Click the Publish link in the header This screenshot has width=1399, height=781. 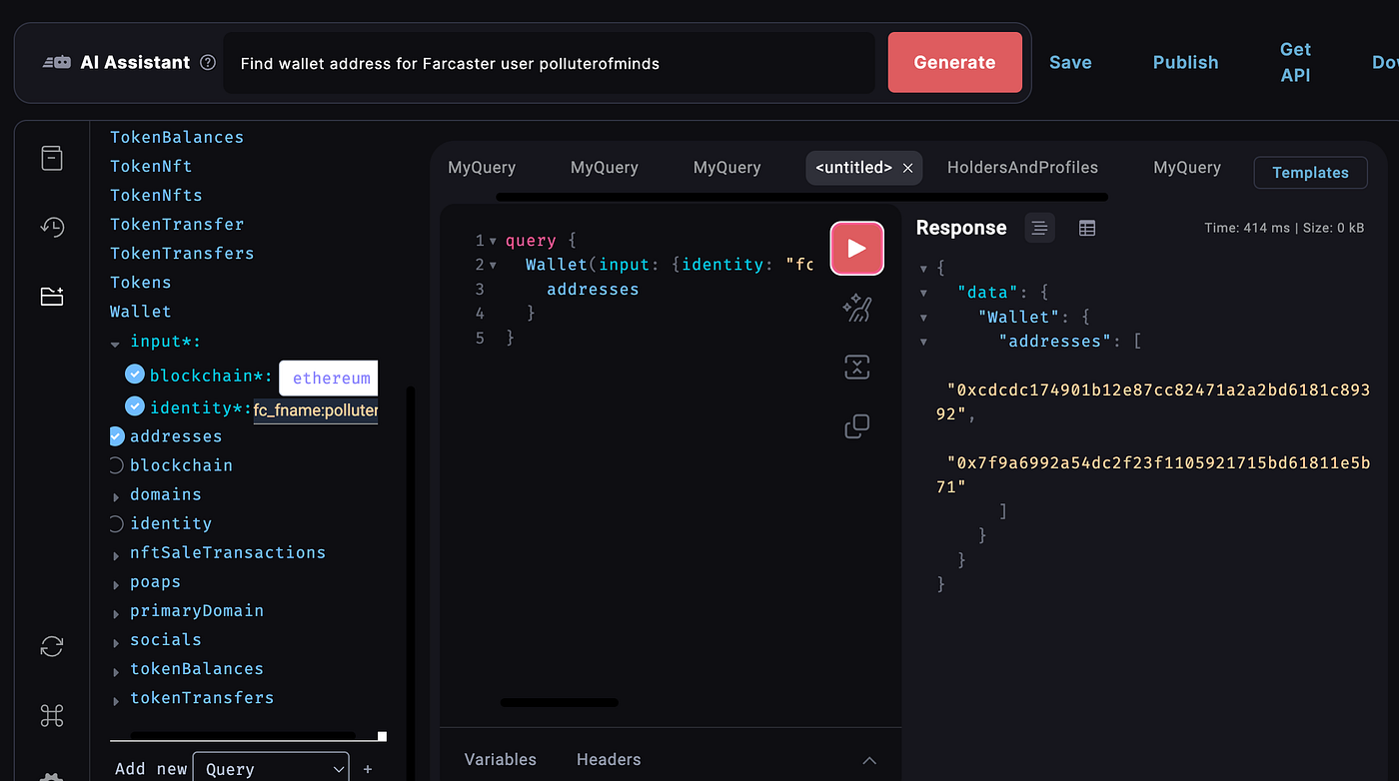1185,62
